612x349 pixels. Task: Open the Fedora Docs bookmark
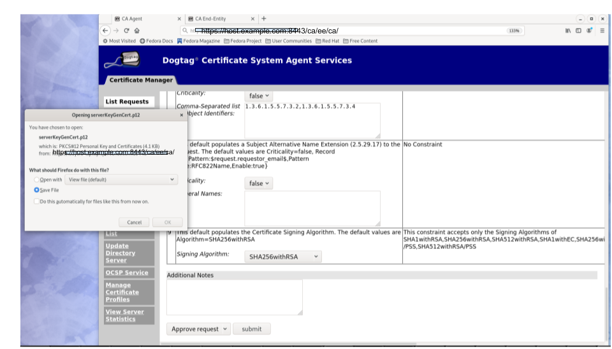(156, 41)
